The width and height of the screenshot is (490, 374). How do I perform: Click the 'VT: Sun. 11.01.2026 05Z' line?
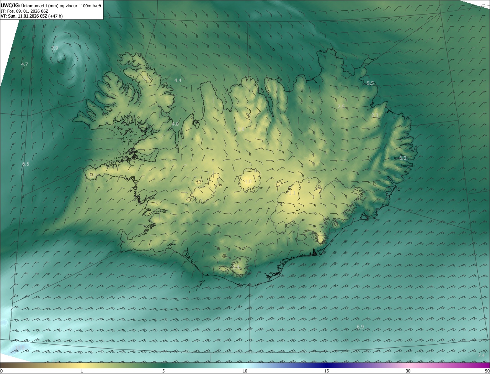(32, 16)
